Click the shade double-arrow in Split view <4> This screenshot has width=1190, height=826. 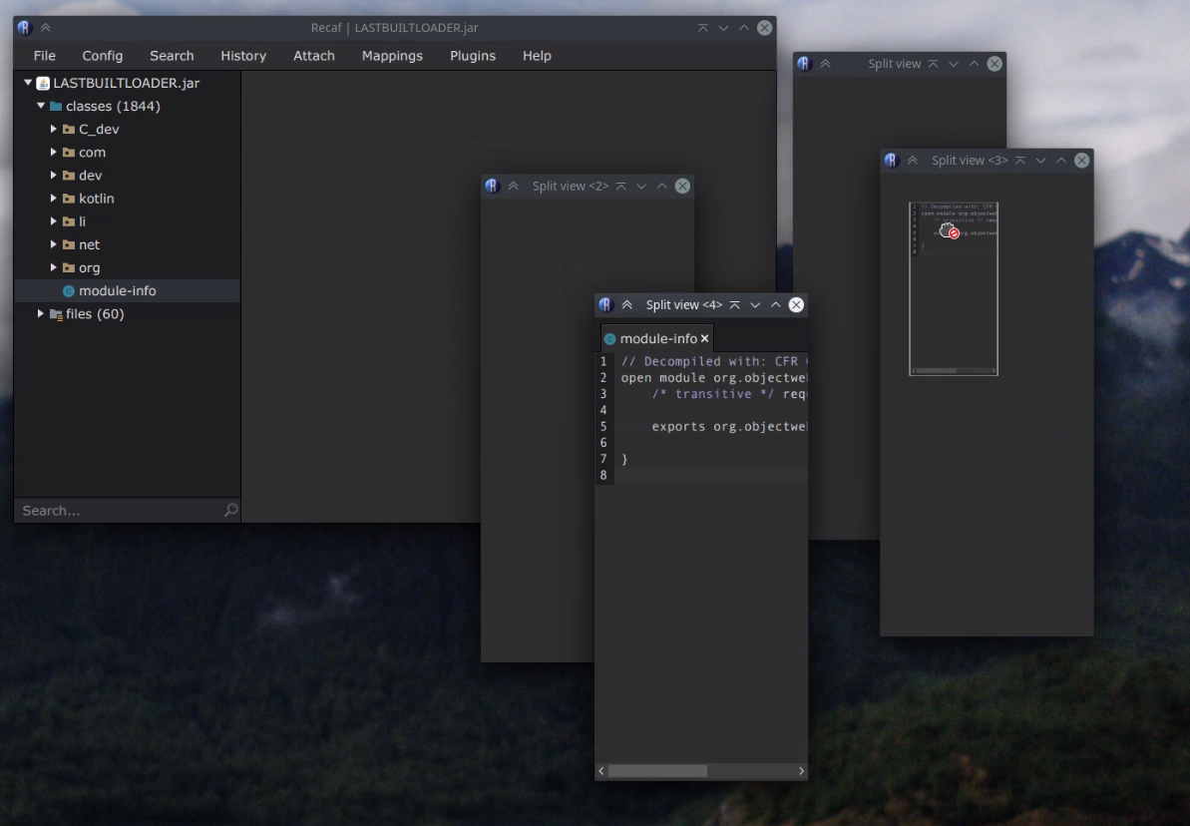[626, 304]
